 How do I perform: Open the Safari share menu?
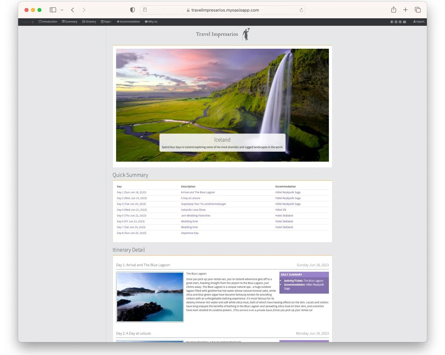point(394,10)
